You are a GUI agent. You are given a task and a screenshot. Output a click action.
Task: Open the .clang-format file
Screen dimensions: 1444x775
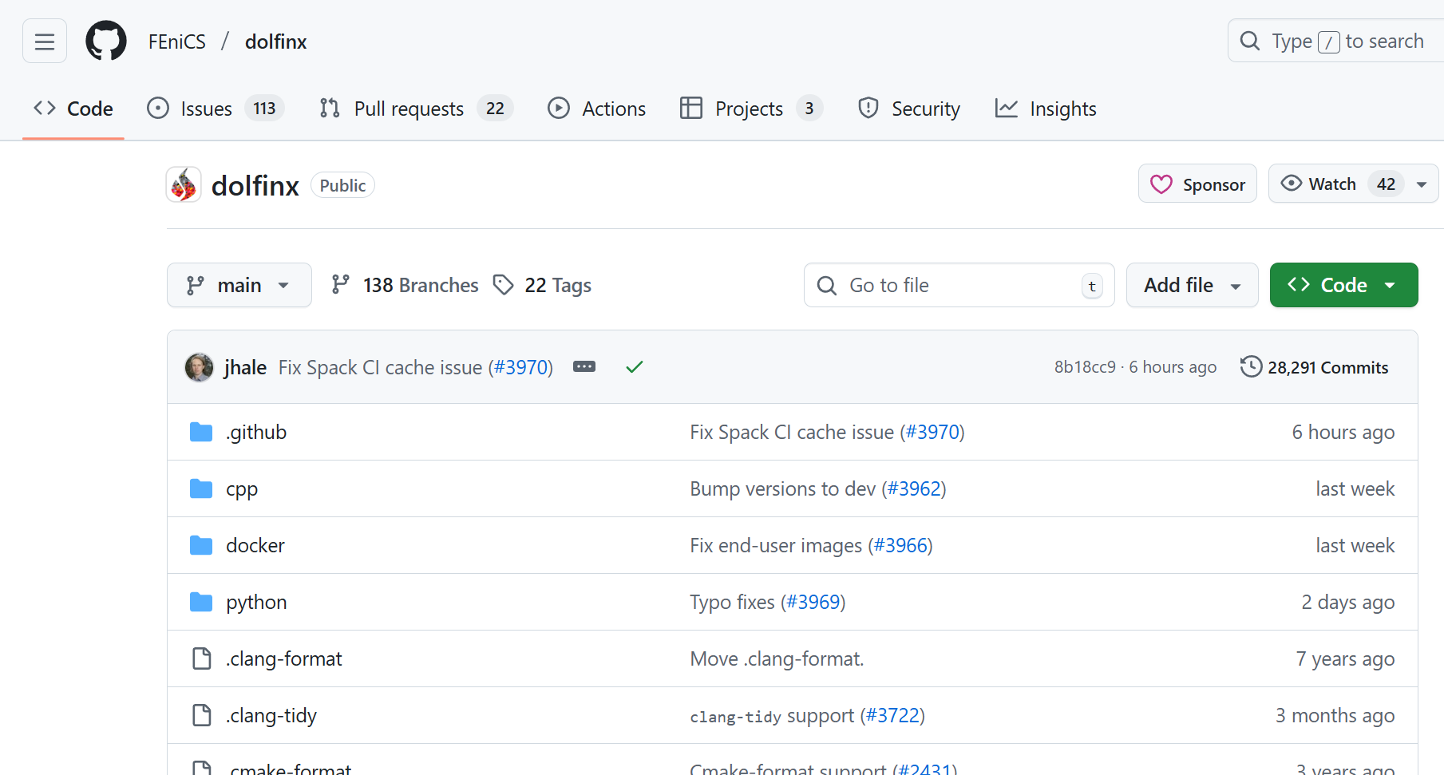pyautogui.click(x=284, y=658)
